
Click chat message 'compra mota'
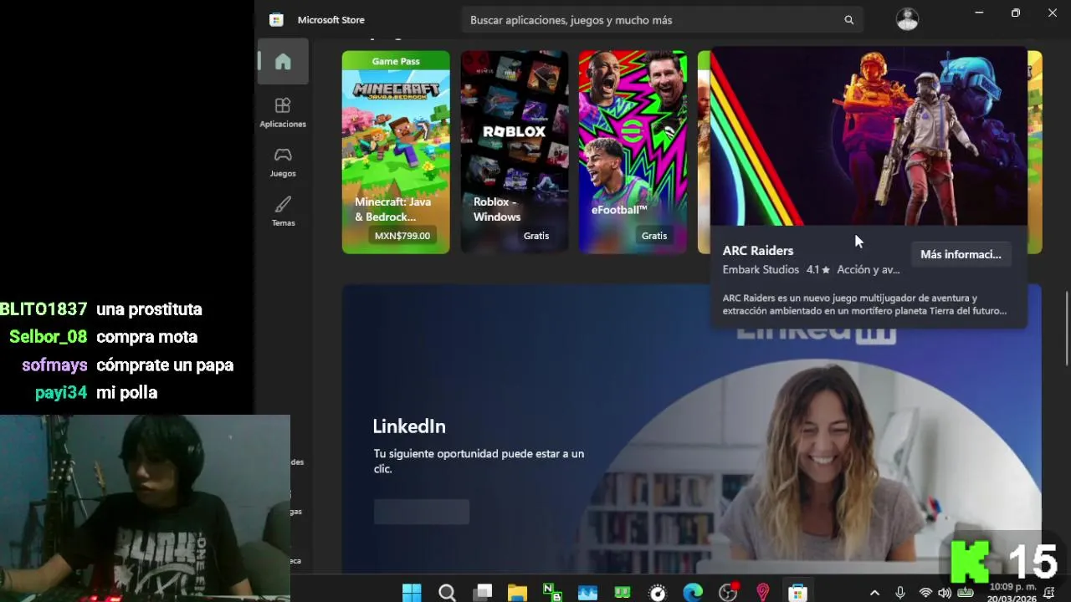(146, 337)
